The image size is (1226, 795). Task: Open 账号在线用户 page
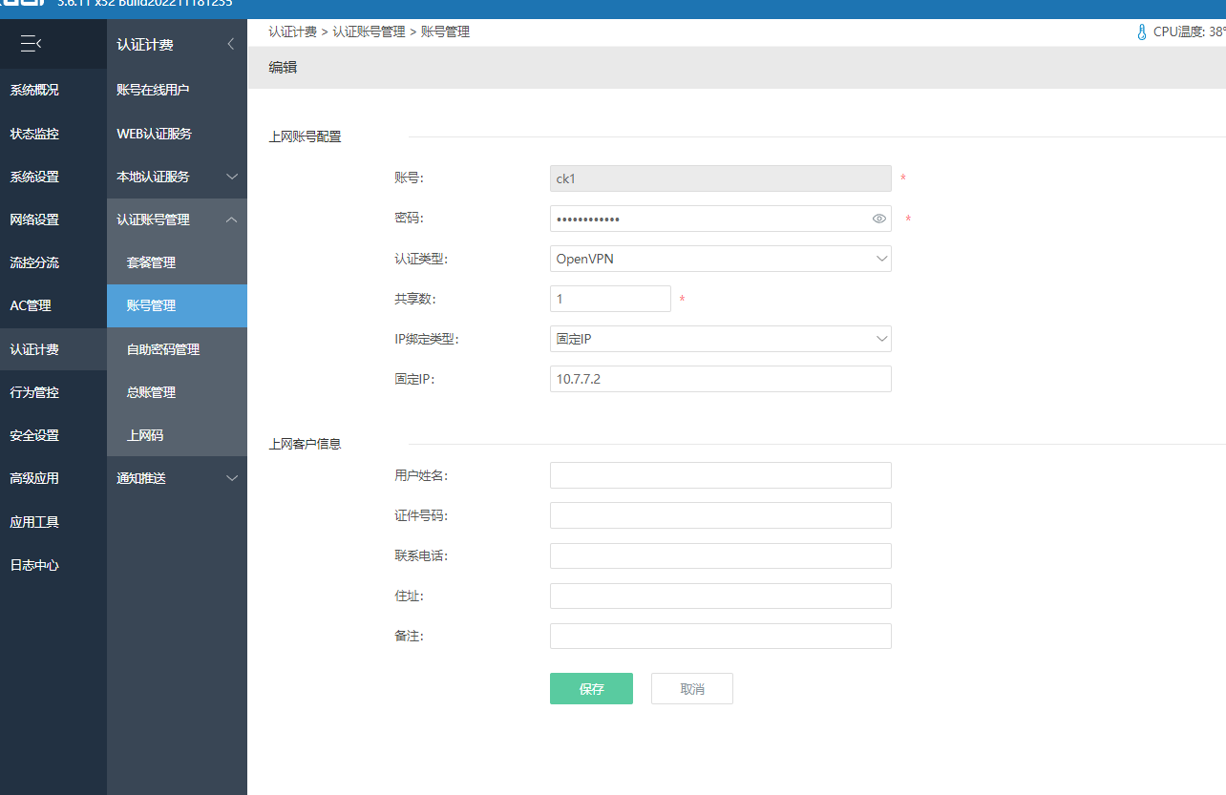[x=153, y=90]
